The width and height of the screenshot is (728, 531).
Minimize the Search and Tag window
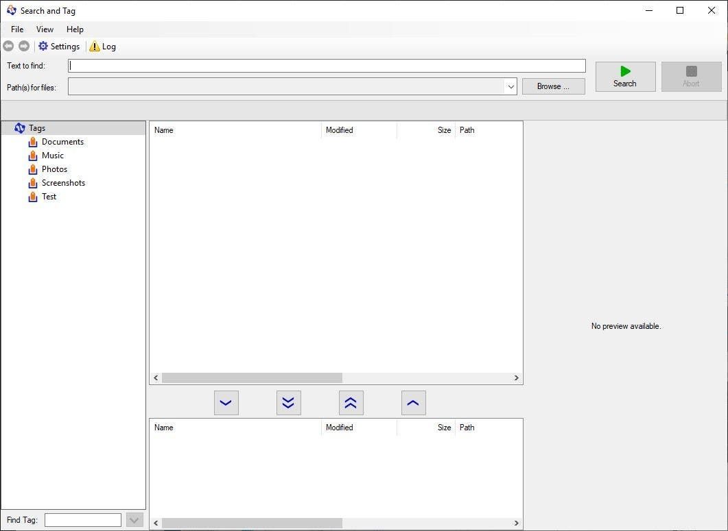(649, 11)
